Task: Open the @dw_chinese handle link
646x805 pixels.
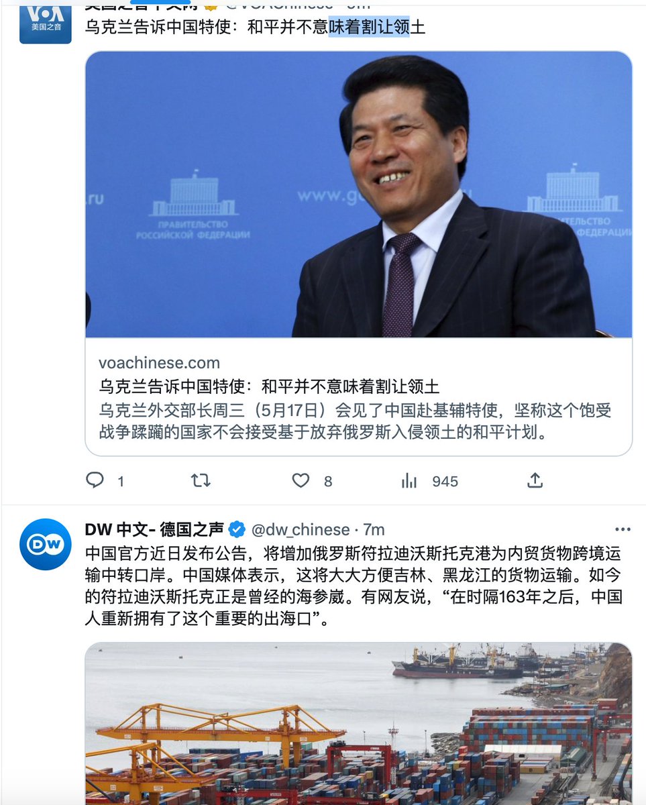Action: click(x=301, y=529)
